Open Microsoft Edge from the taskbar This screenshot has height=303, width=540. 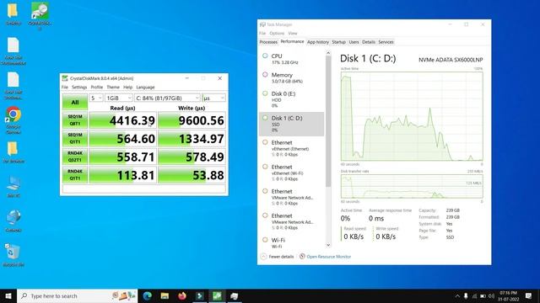point(148,295)
